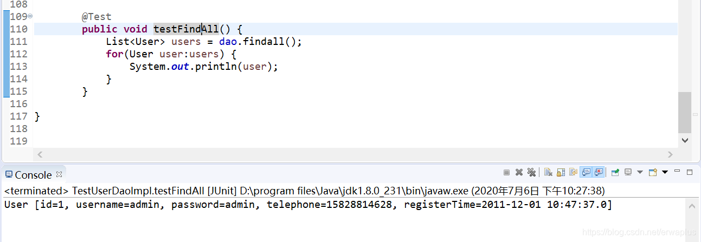The image size is (701, 242).
Task: Remove the launch with the single X icon
Action: (519, 172)
